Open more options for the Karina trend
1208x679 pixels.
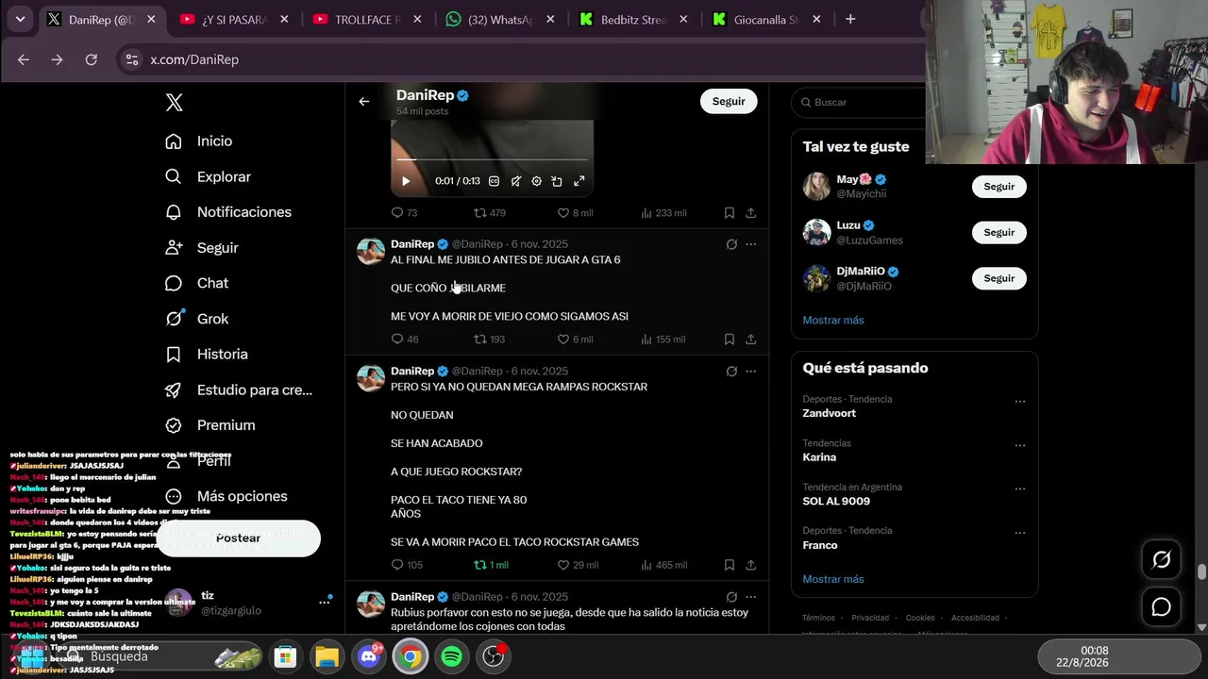[x=1020, y=445]
